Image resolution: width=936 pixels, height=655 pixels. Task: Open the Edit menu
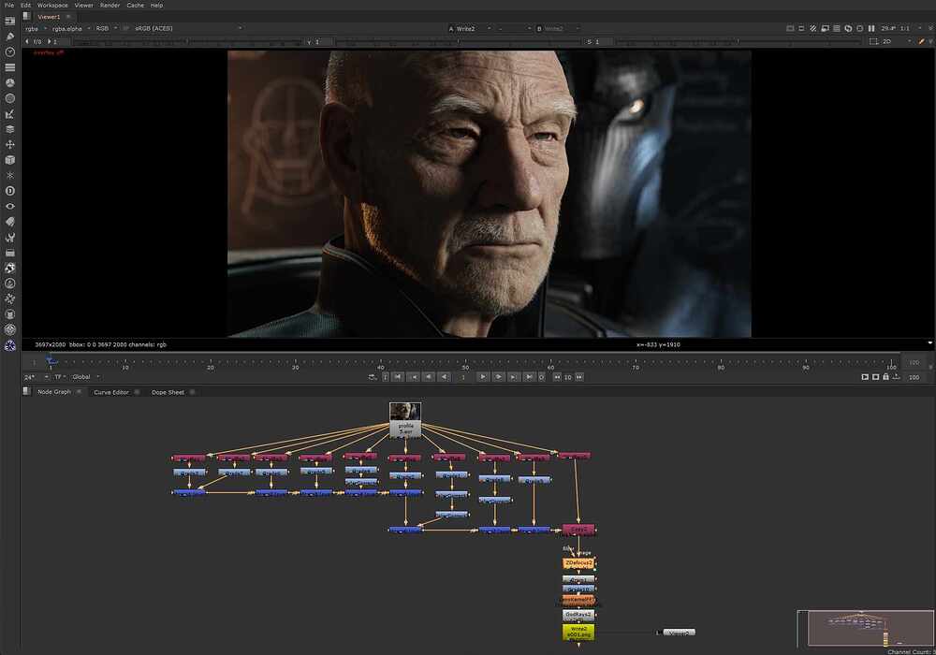pos(25,5)
